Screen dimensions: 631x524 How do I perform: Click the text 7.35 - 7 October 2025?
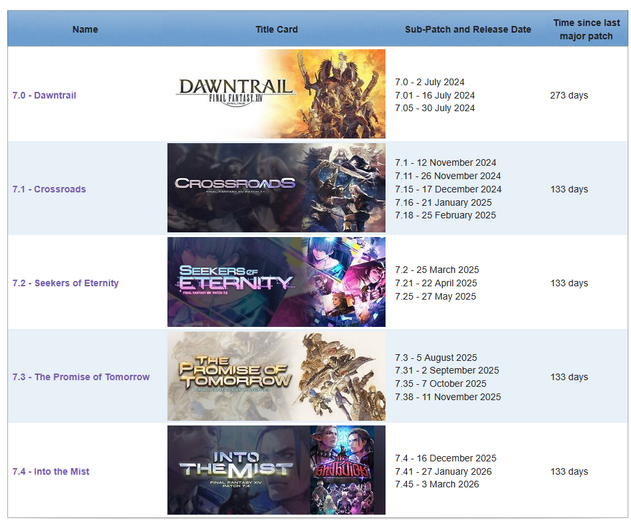(441, 384)
